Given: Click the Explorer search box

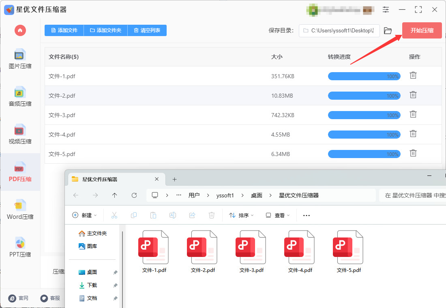Looking at the screenshot, I should pos(412,195).
